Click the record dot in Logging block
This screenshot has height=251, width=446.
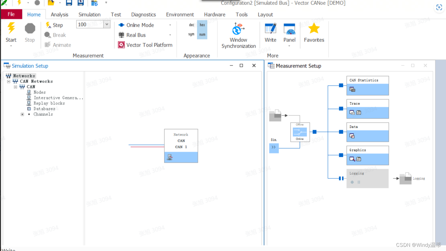click(352, 182)
